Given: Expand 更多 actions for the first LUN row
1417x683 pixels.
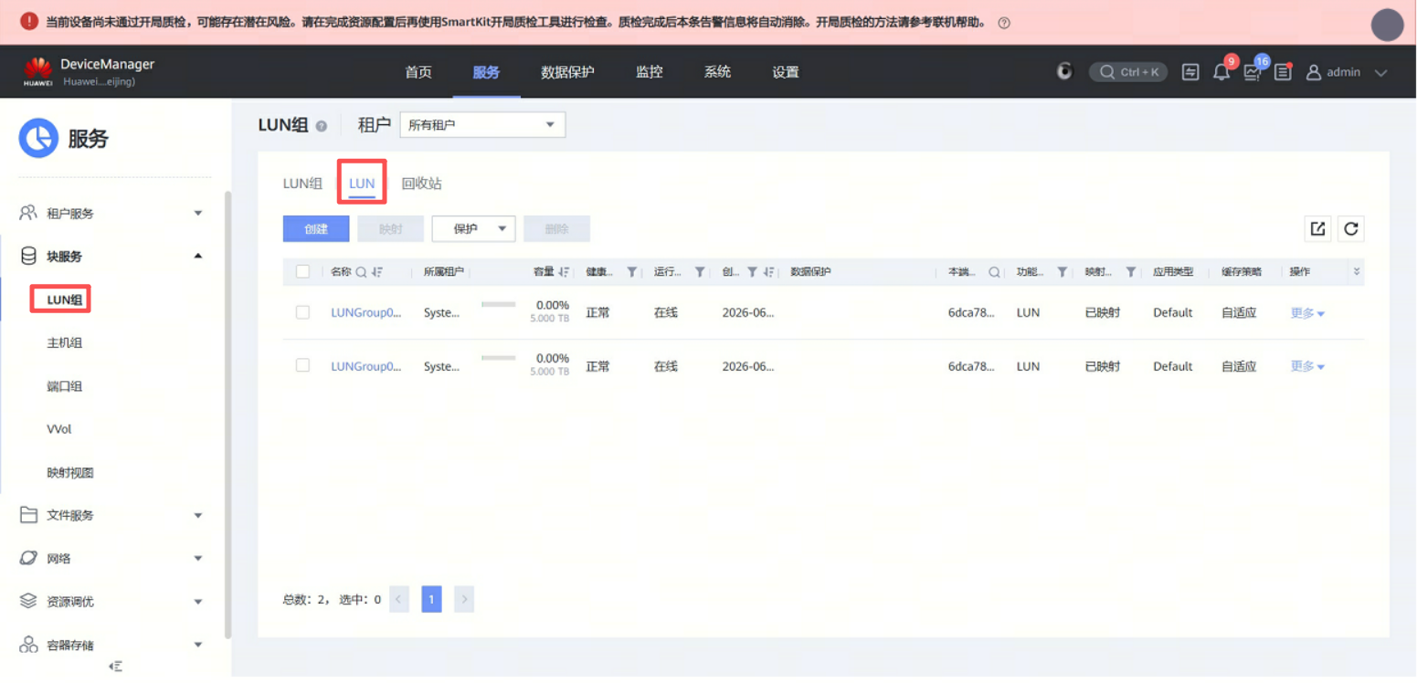Looking at the screenshot, I should tap(1307, 313).
